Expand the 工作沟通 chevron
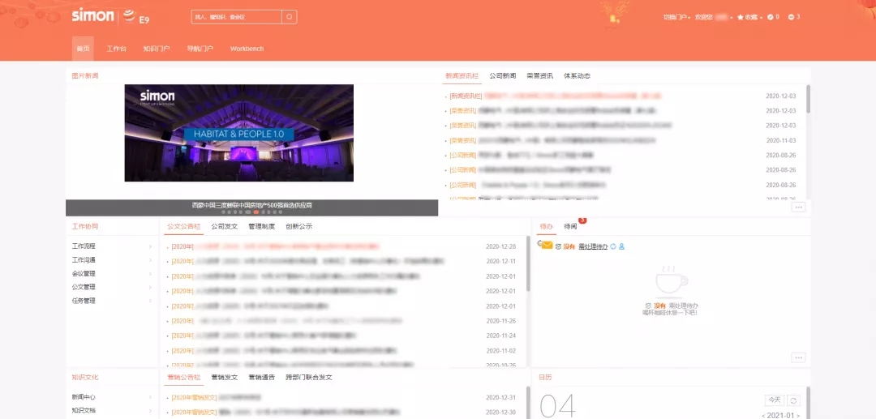Image resolution: width=876 pixels, height=419 pixels. tap(150, 260)
